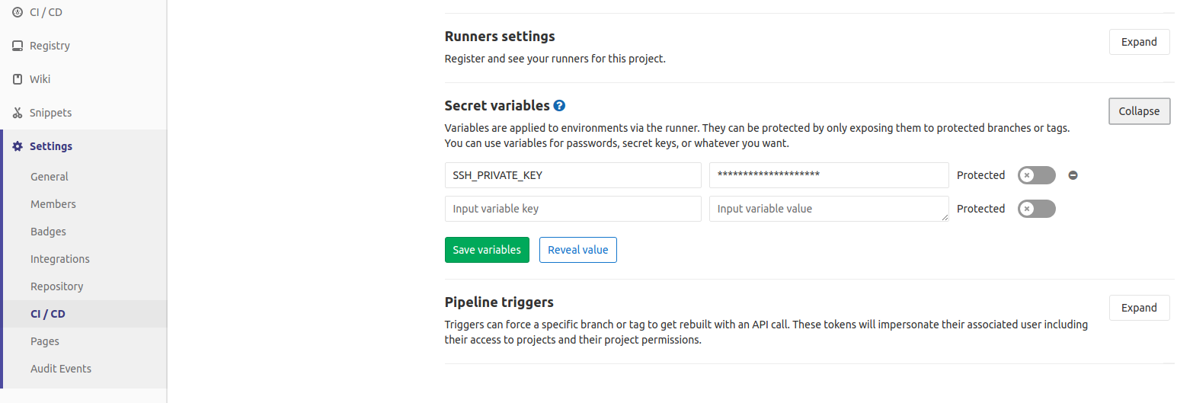Click the Settings gear icon
The image size is (1193, 403).
point(18,146)
